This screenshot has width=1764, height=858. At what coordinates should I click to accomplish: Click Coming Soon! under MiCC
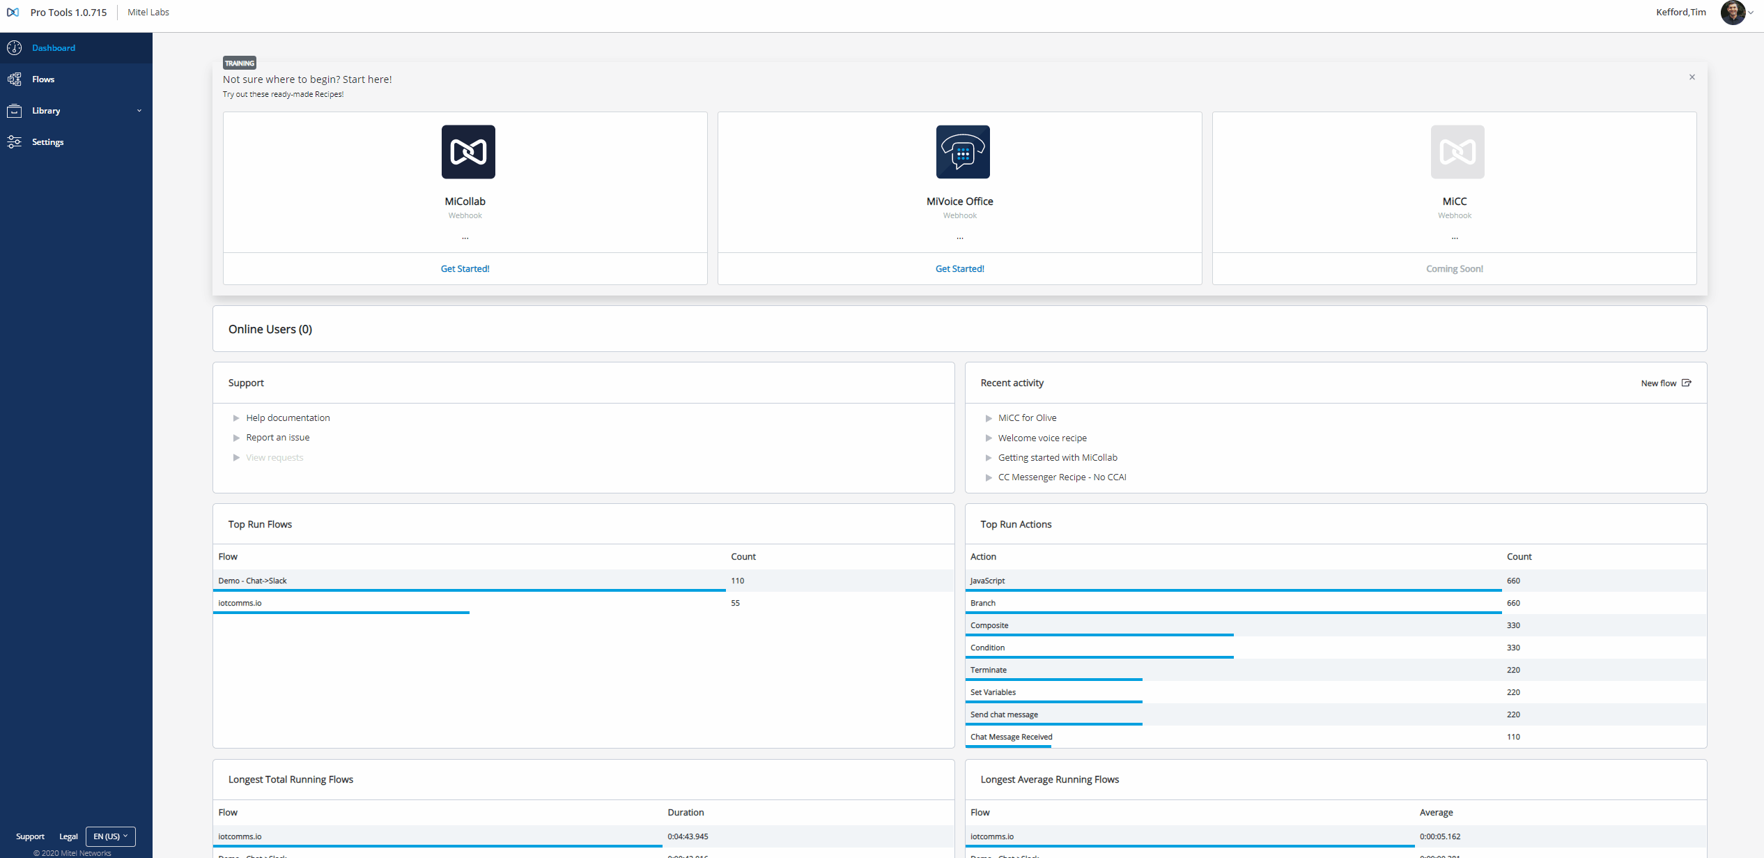(1454, 269)
